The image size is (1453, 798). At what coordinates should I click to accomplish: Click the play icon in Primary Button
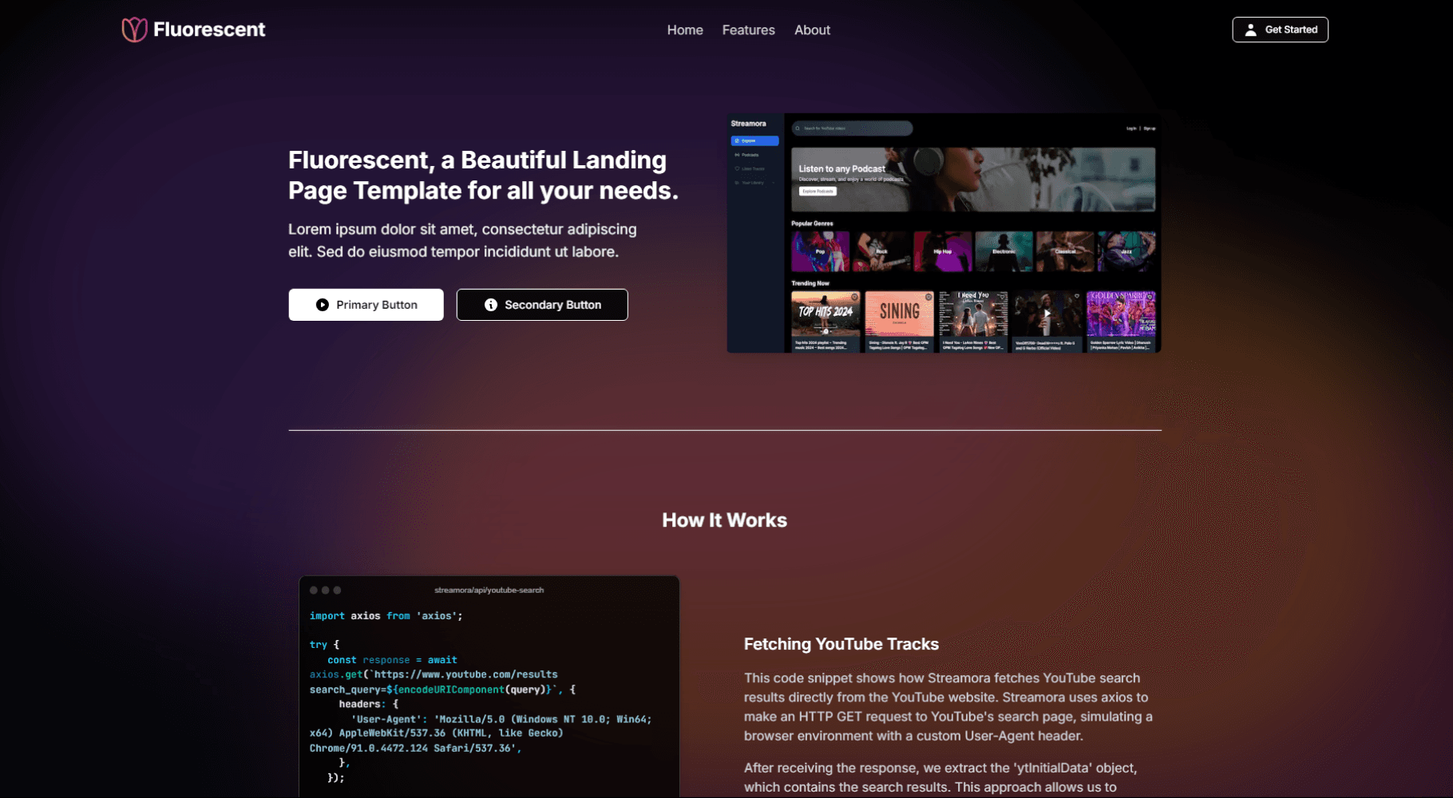click(323, 305)
